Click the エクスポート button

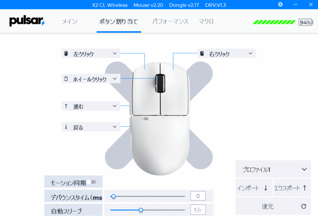pyautogui.click(x=292, y=188)
